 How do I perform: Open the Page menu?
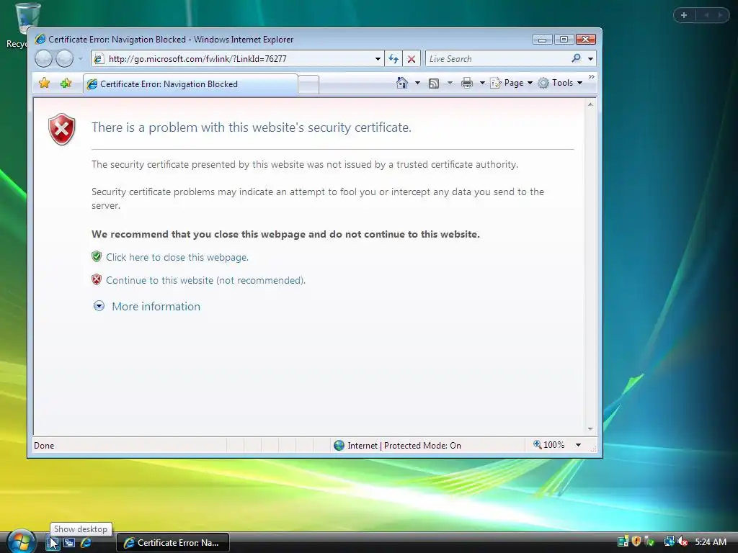[x=512, y=83]
